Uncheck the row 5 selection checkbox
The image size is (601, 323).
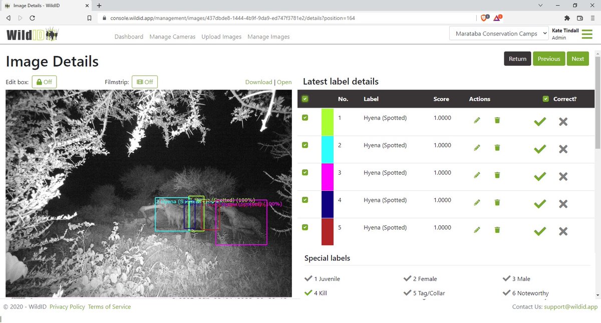tap(305, 227)
